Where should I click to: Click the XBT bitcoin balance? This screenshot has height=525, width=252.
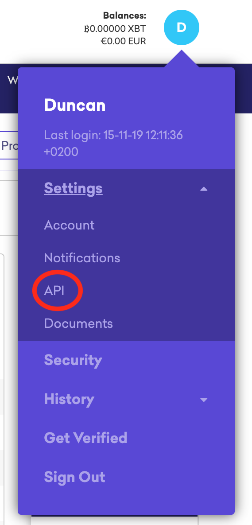[x=115, y=28]
